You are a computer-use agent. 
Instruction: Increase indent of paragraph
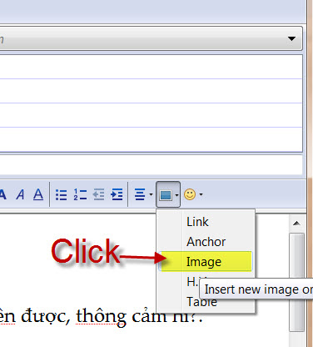(x=117, y=194)
